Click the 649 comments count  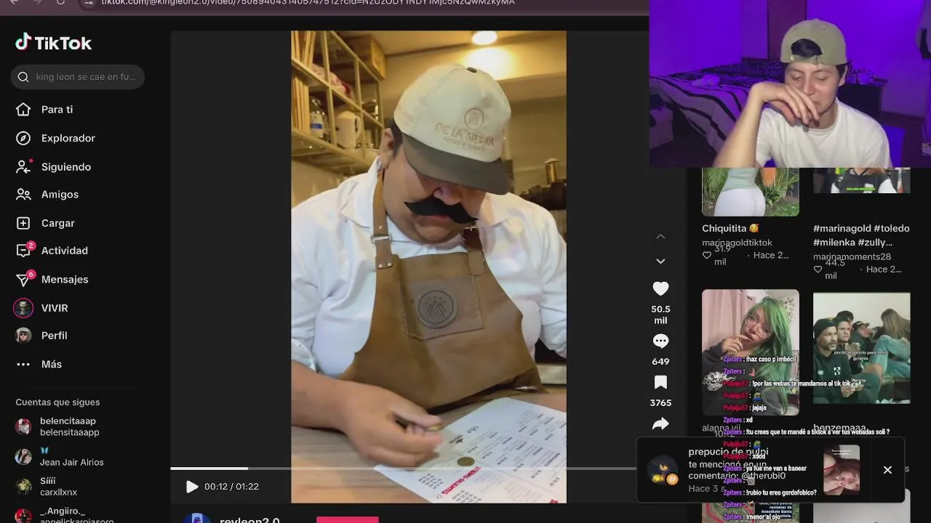click(x=660, y=361)
